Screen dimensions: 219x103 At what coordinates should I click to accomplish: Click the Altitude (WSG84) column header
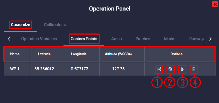pos(118,54)
